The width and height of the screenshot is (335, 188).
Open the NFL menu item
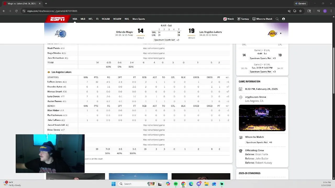click(91, 19)
